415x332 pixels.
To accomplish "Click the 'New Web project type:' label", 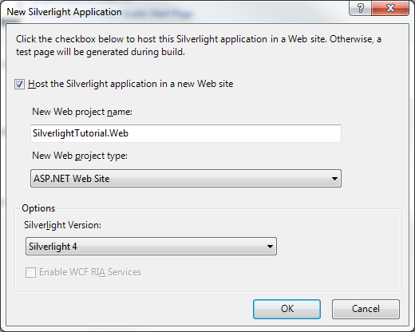I will click(x=80, y=156).
